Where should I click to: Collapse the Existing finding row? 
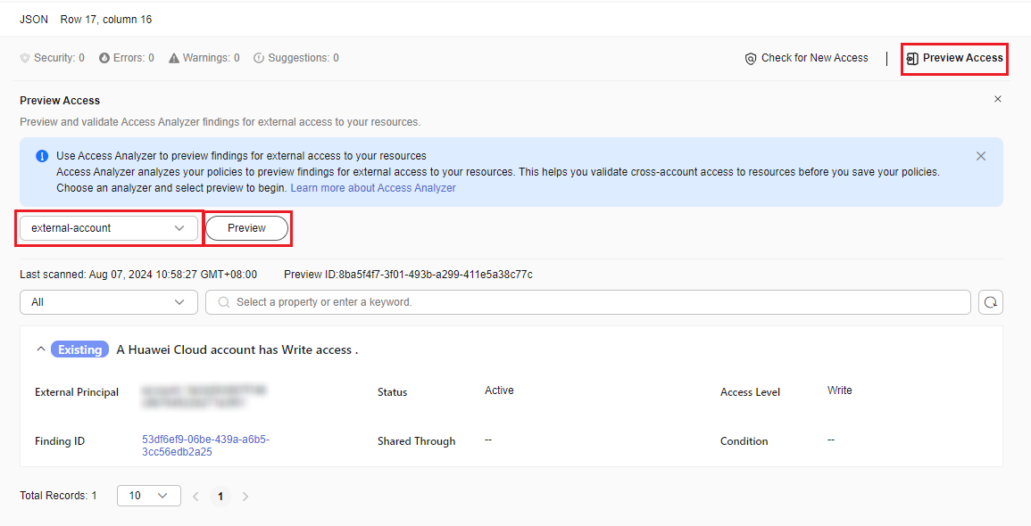coord(40,349)
